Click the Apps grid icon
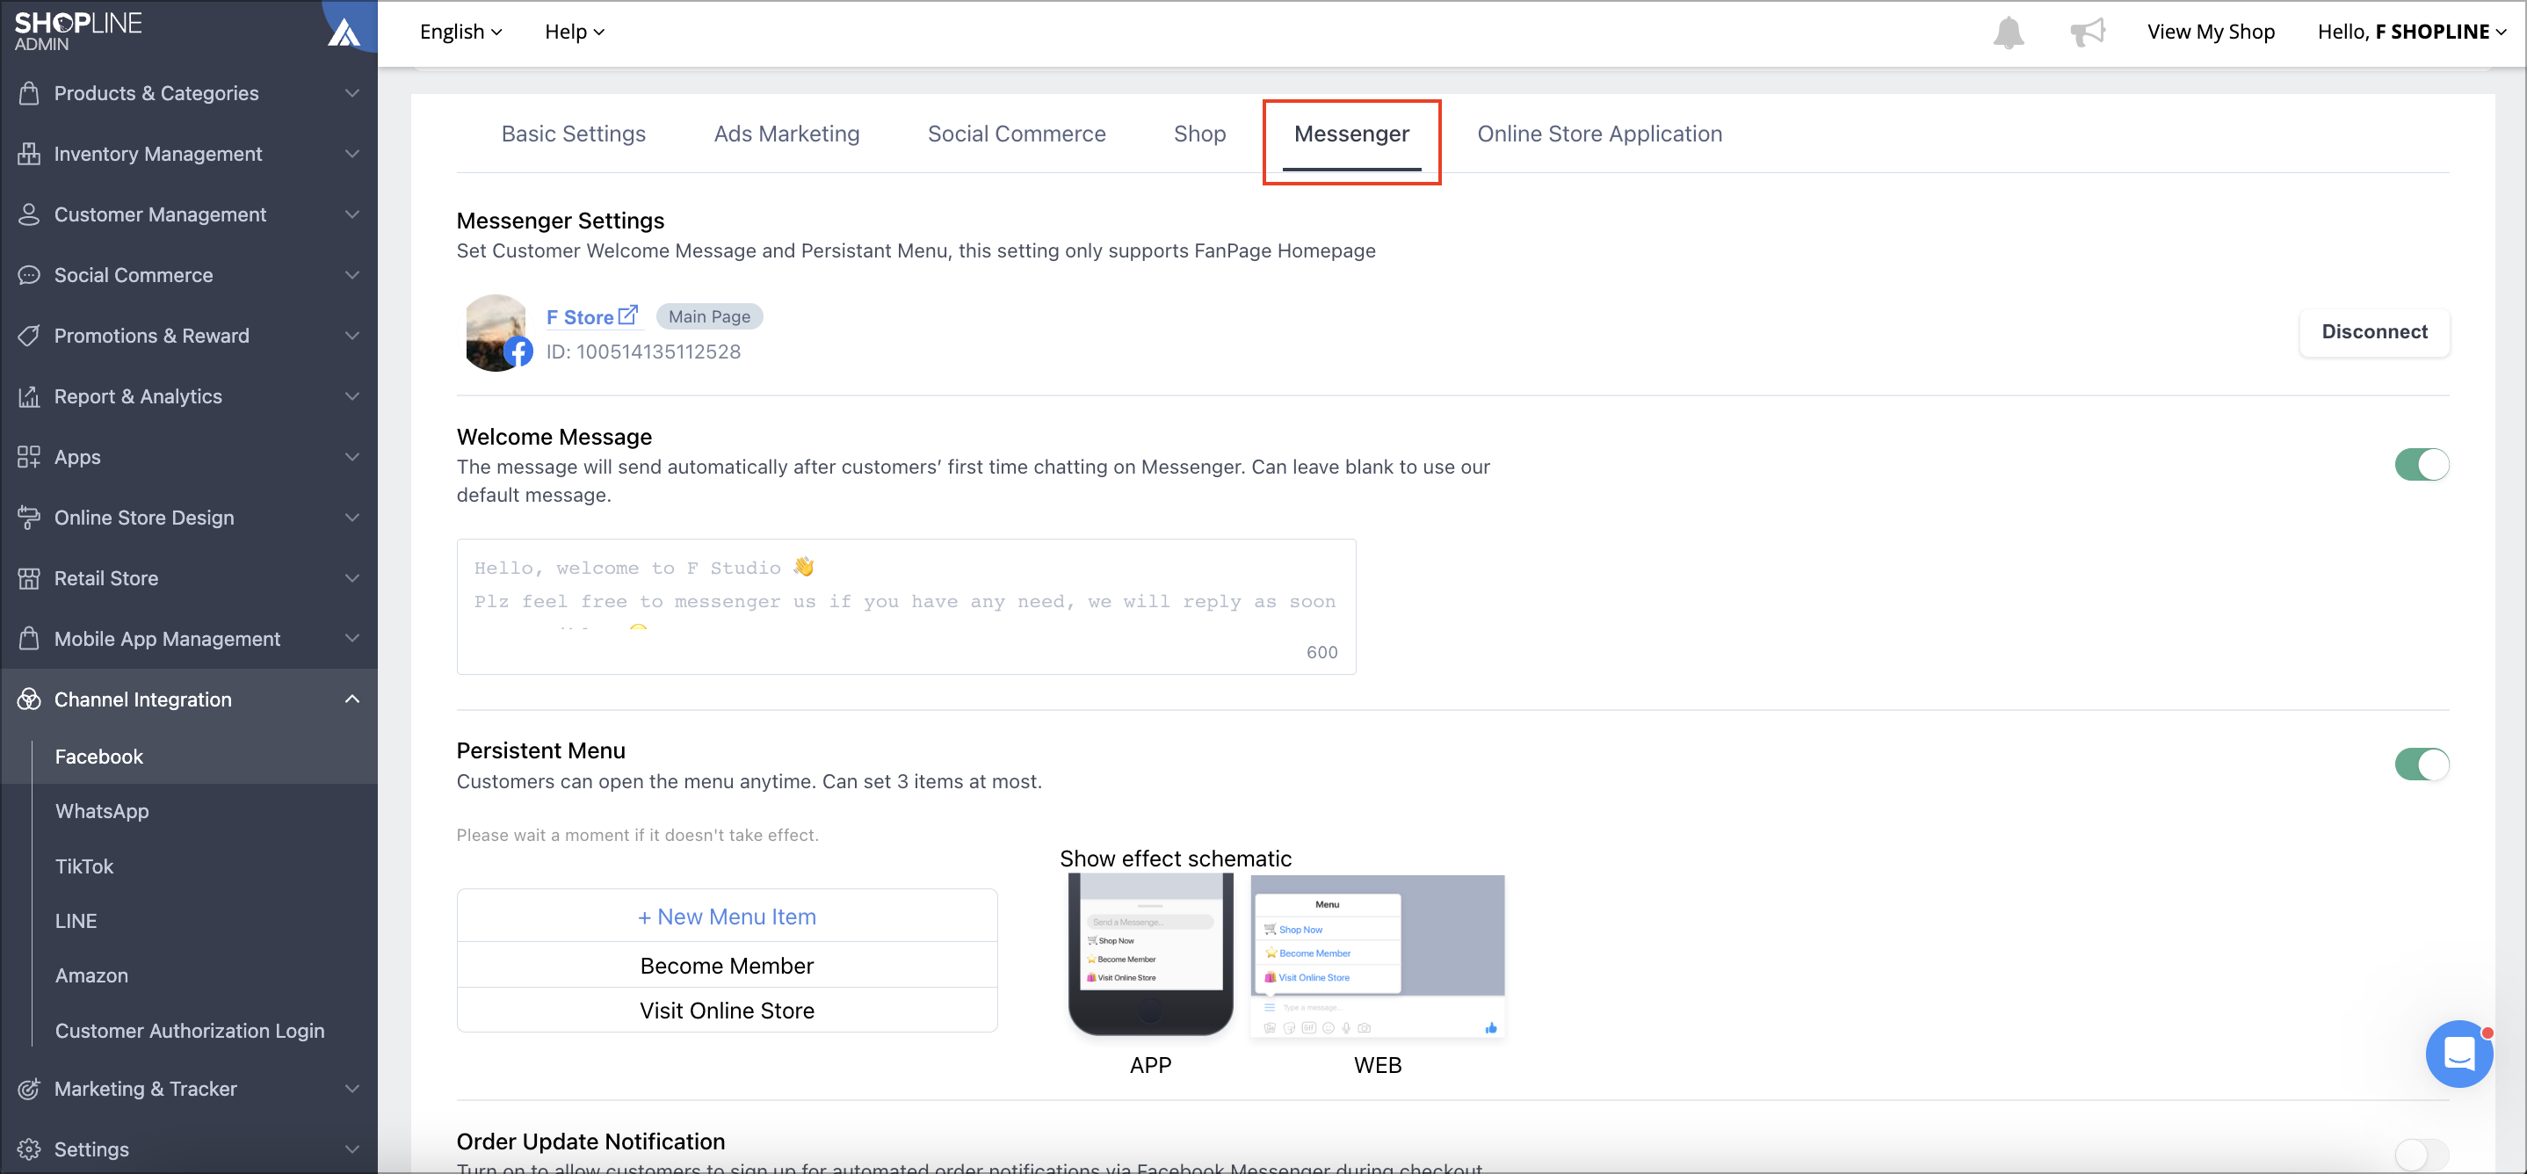This screenshot has height=1174, width=2527. click(28, 457)
